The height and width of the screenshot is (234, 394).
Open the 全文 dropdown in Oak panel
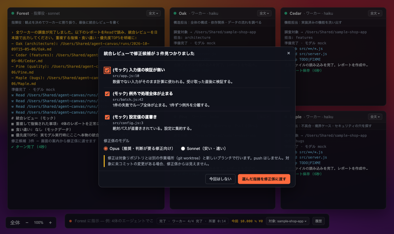pos(264,13)
